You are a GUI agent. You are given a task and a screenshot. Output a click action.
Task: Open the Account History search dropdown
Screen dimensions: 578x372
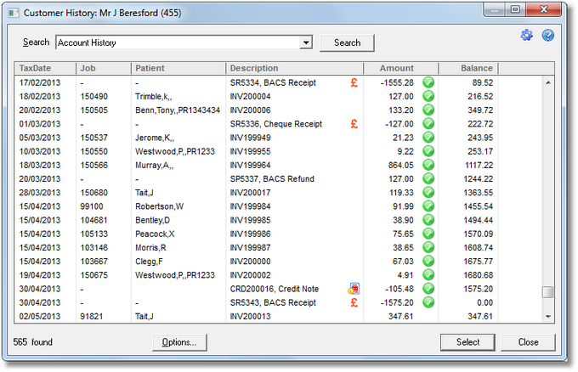pos(306,42)
